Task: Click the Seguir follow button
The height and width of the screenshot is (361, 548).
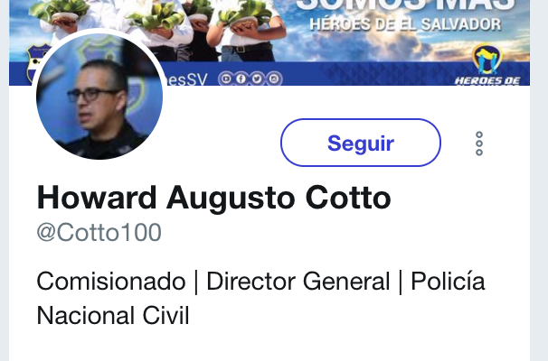Action: [x=360, y=143]
